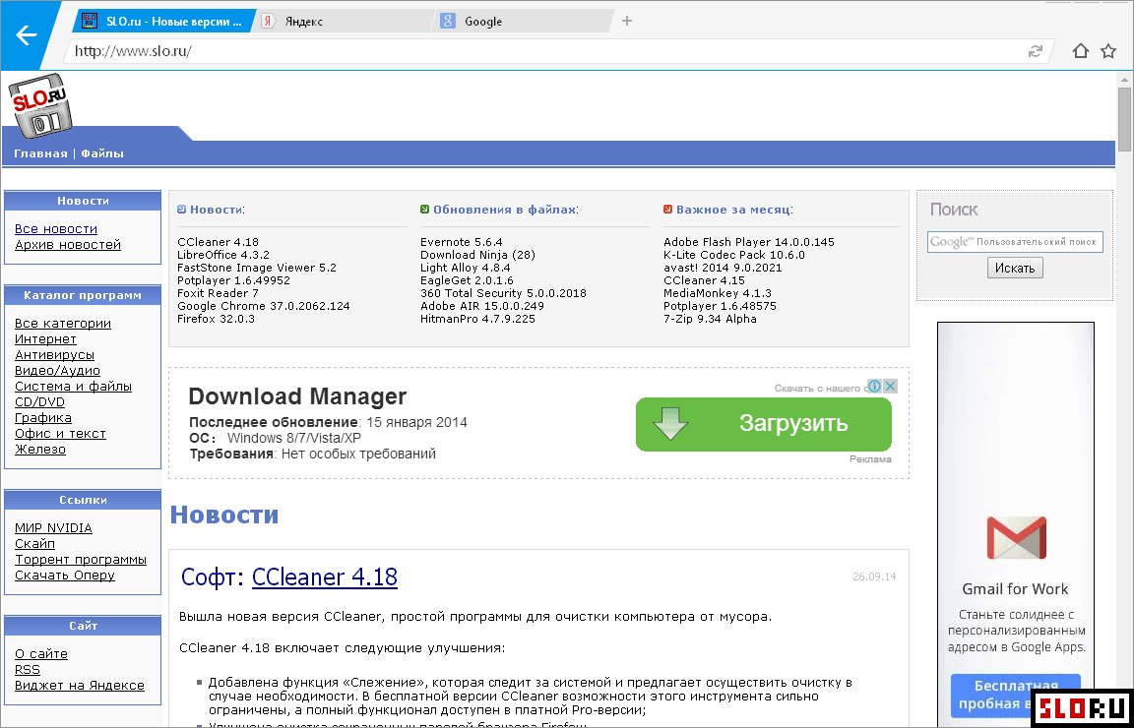Viewport: 1134px width, 728px height.
Task: Click Обновления в файлах heading link
Action: coord(504,210)
